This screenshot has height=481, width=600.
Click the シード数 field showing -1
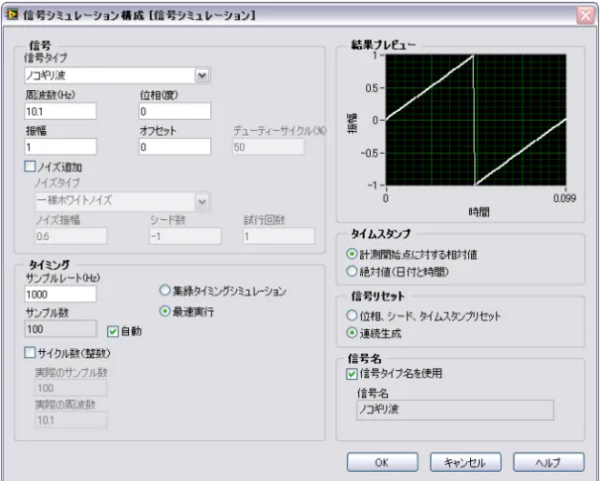click(185, 236)
